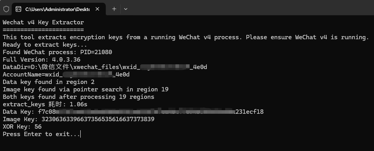Open a new terminal tab with the plus button
The image size is (374, 151).
coord(114,9)
